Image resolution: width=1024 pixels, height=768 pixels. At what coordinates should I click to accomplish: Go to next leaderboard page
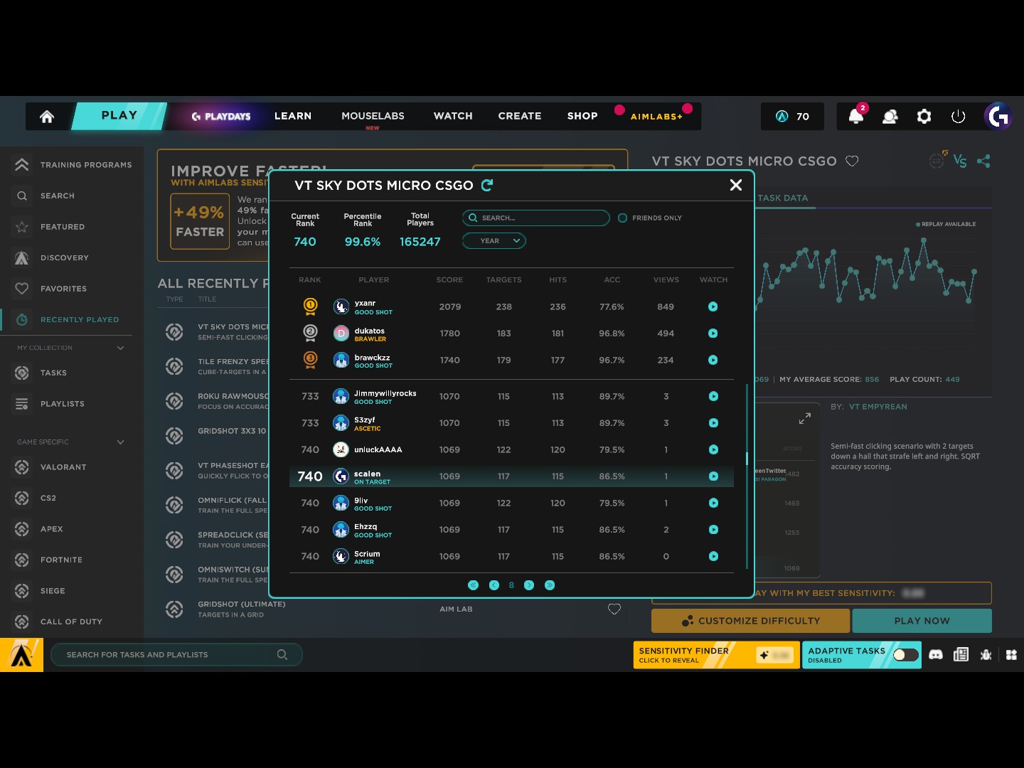coord(529,585)
